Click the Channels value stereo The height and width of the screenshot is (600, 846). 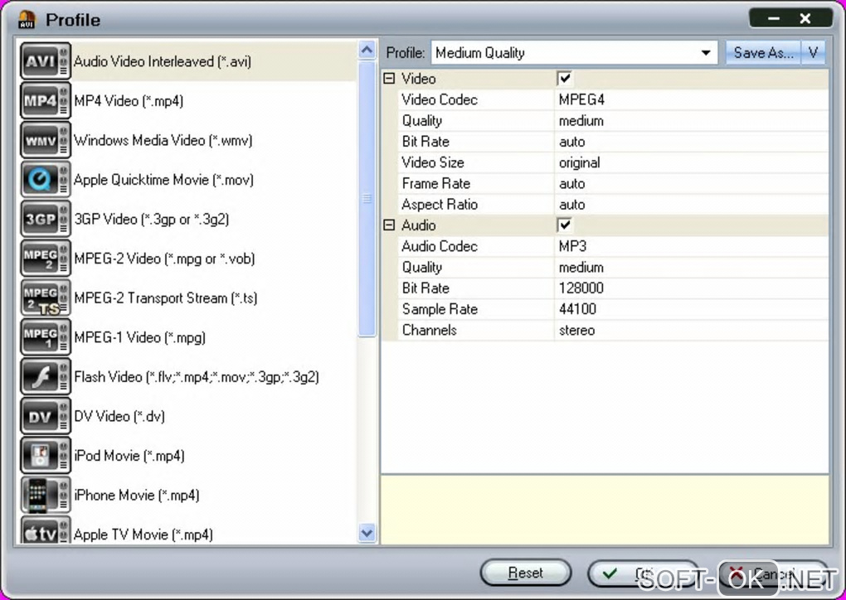coord(691,331)
